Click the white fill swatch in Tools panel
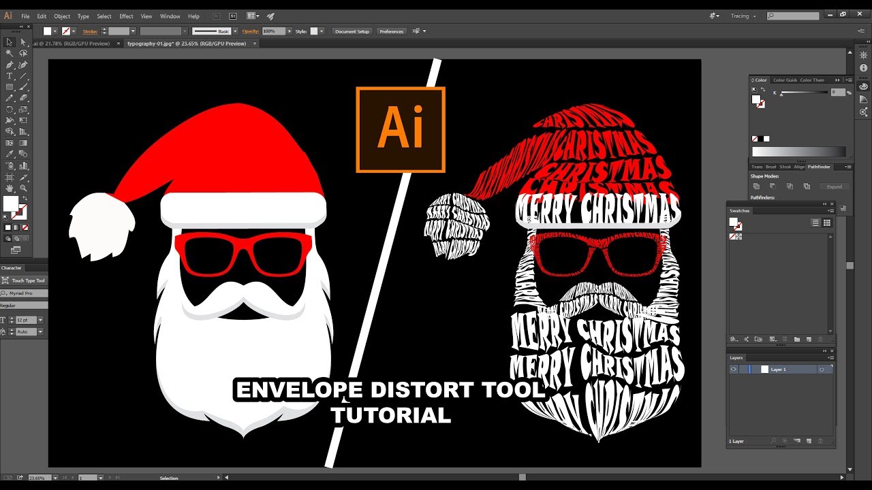Image resolution: width=872 pixels, height=490 pixels. click(x=10, y=203)
